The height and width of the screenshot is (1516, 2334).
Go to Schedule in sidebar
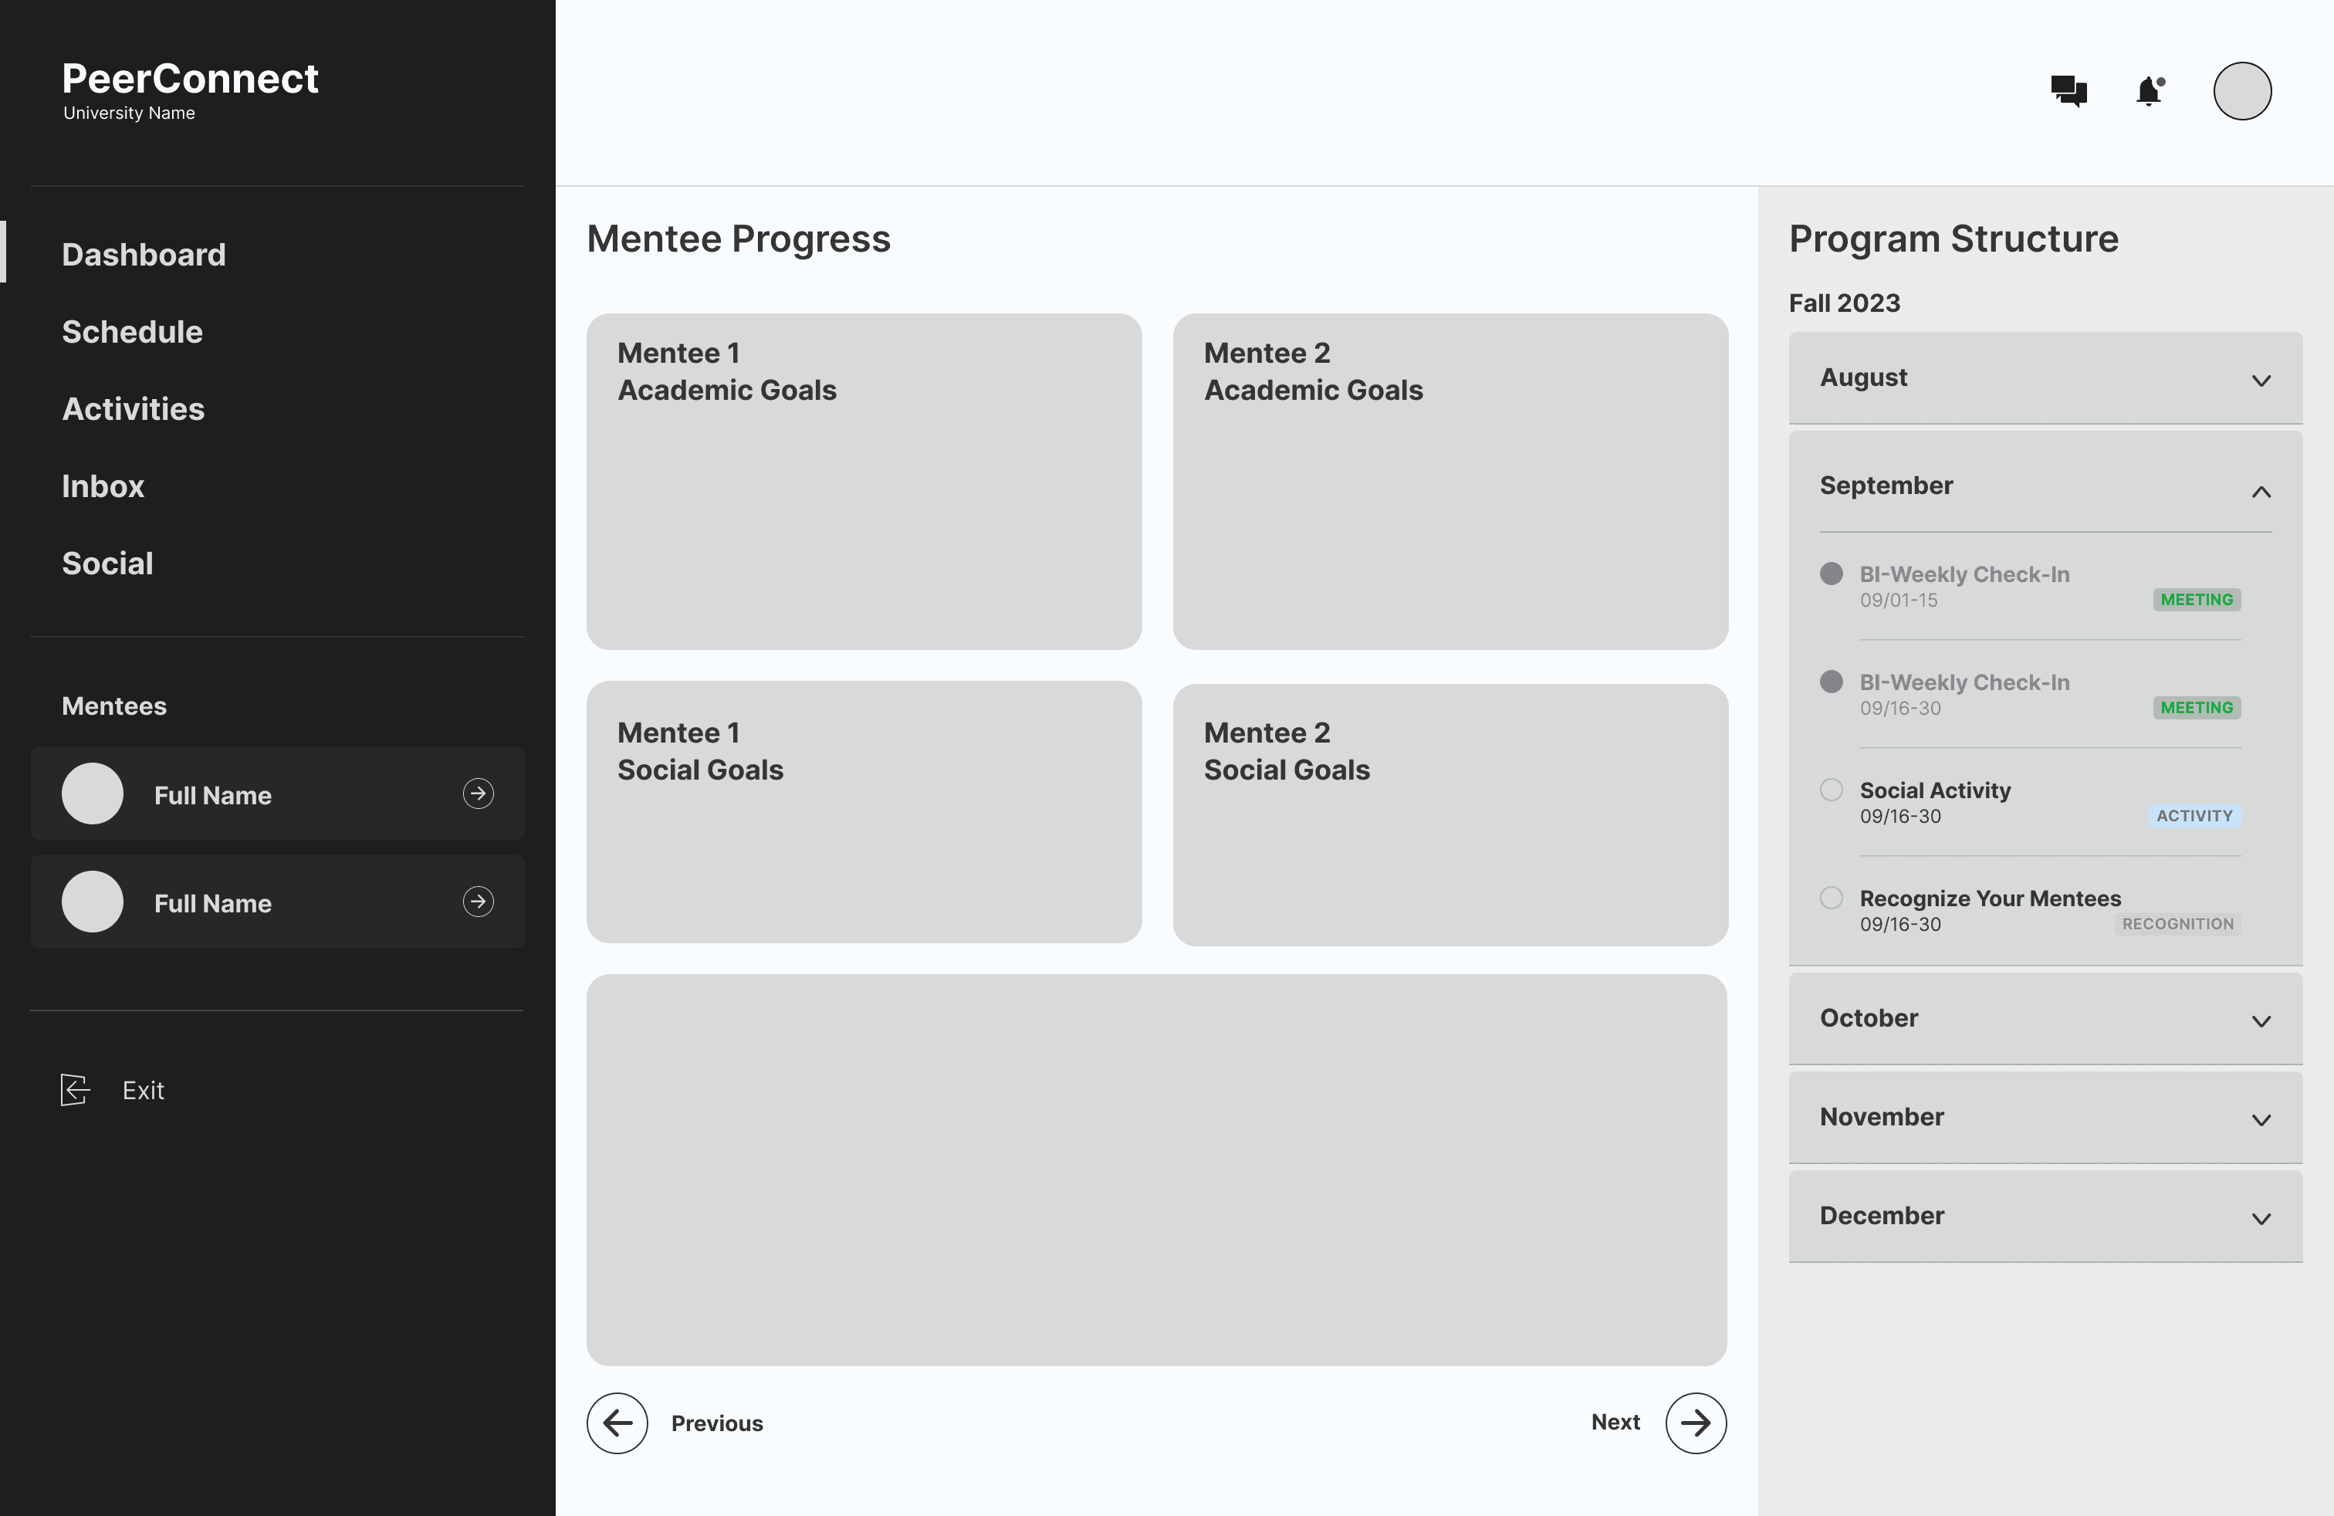[133, 333]
